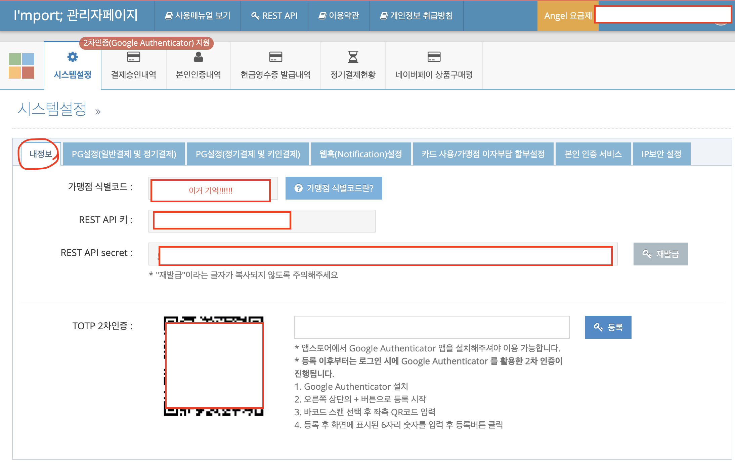Click the 가맹점 식별코드란? help button
Screen dimensions: 735x465
point(334,188)
